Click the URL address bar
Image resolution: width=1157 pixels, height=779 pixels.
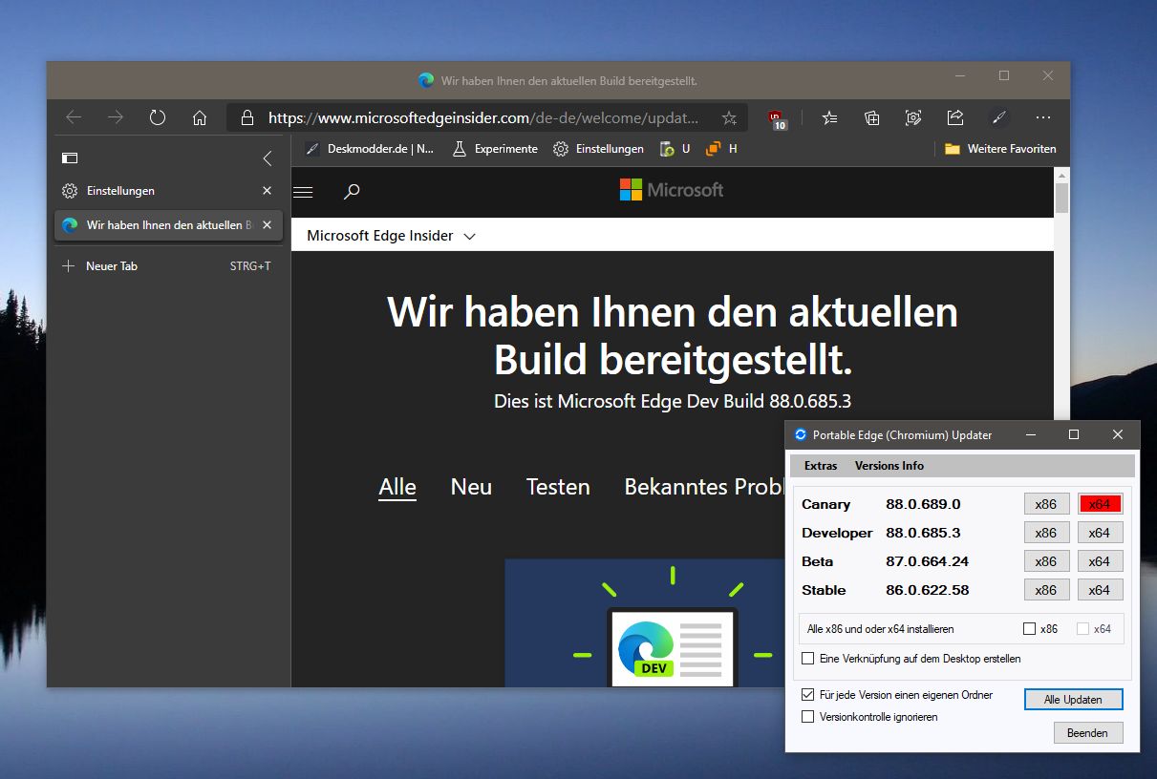pos(483,118)
